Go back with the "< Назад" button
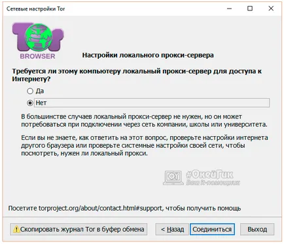Image resolution: width=284 pixels, height=244 pixels. [172, 229]
